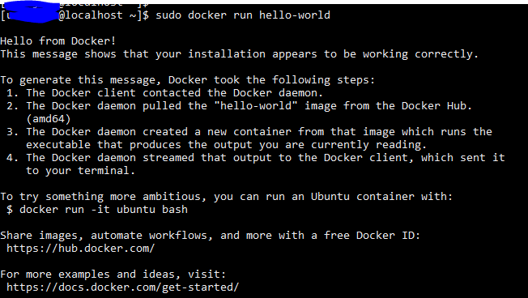The image size is (528, 298).
Task: Click the "executable that produces the output" line
Action: pyautogui.click(x=227, y=145)
